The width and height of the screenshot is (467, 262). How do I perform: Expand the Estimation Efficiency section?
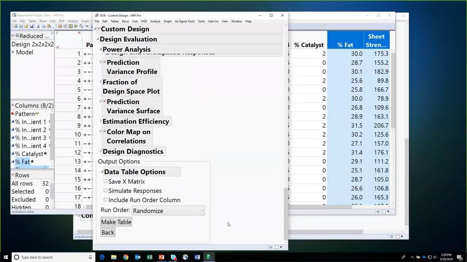(101, 122)
